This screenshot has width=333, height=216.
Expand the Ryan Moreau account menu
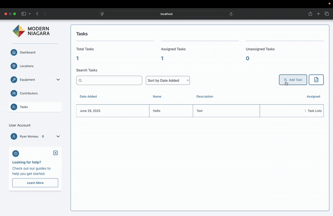pos(58,136)
